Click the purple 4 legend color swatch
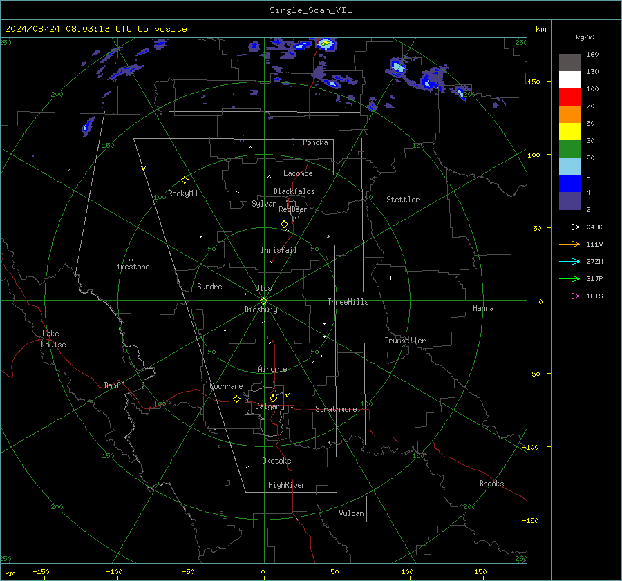622x581 pixels. tap(569, 200)
